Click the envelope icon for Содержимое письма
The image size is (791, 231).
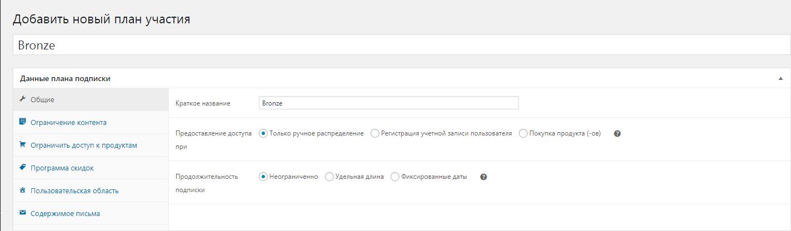(x=22, y=213)
